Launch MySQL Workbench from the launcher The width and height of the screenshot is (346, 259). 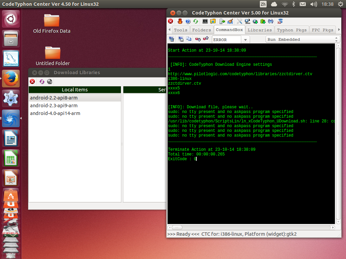click(11, 59)
